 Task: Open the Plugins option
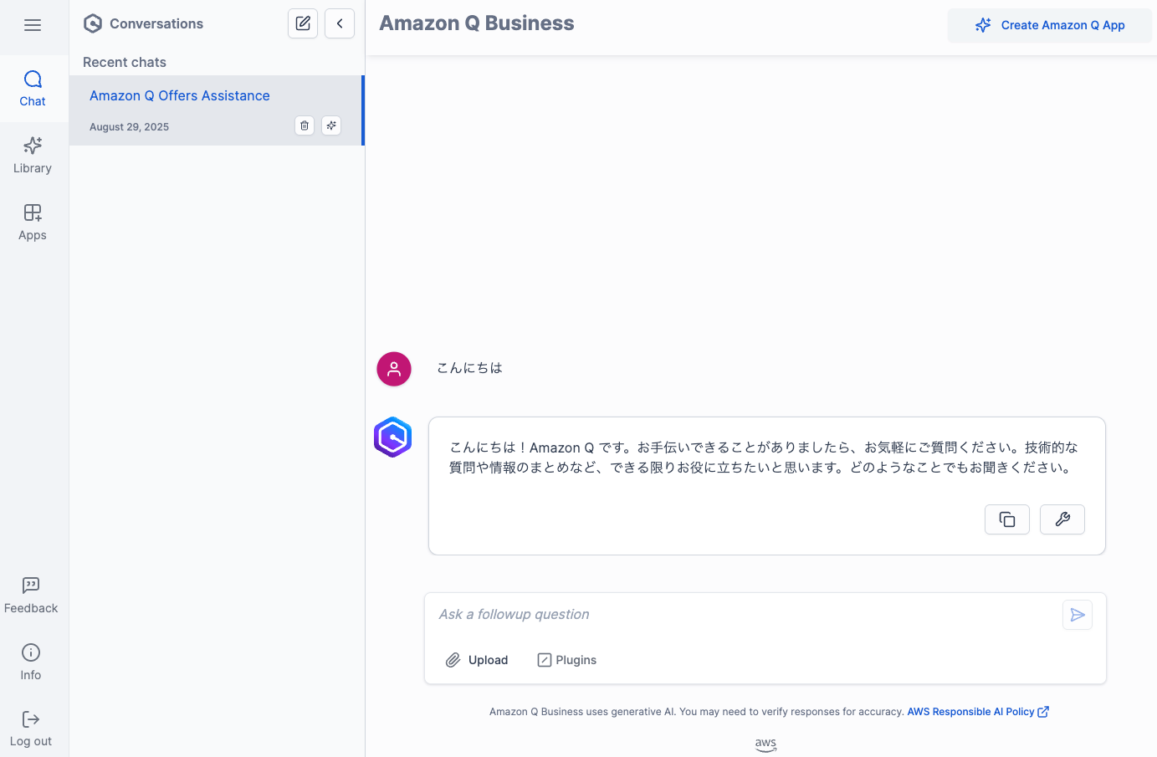pyautogui.click(x=567, y=660)
